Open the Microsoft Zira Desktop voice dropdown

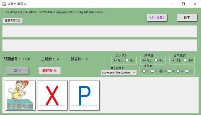point(119,73)
